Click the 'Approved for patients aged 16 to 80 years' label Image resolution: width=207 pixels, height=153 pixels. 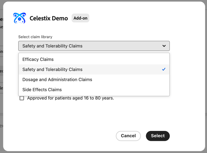tap(70, 98)
